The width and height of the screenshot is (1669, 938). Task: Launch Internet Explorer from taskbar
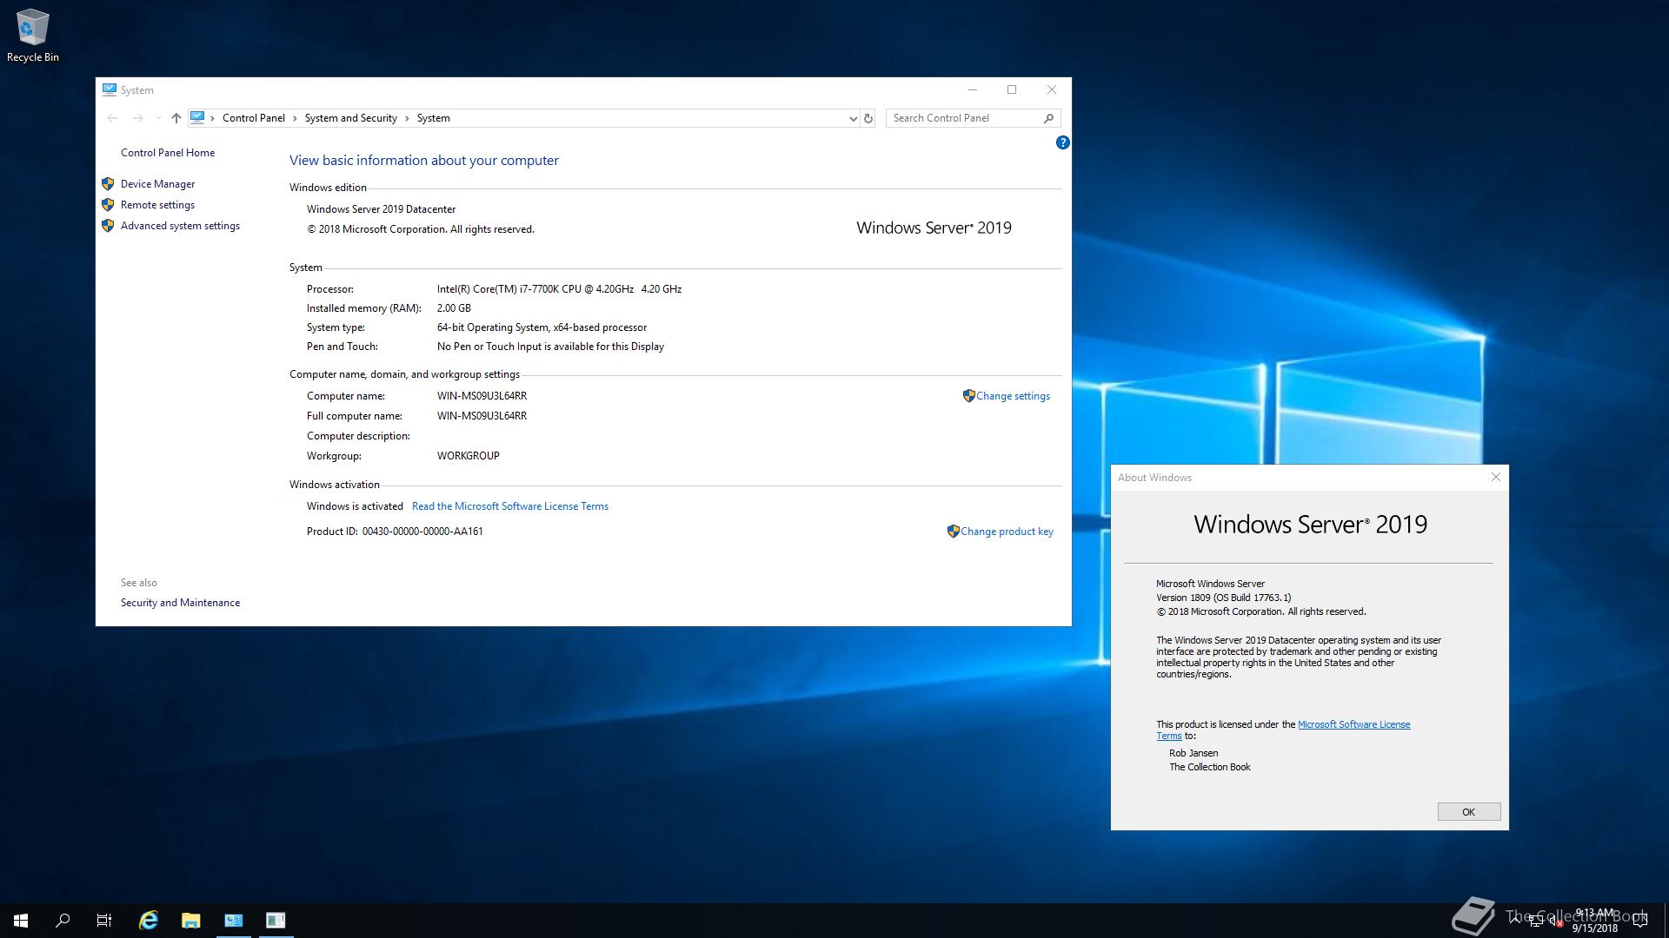pyautogui.click(x=149, y=921)
